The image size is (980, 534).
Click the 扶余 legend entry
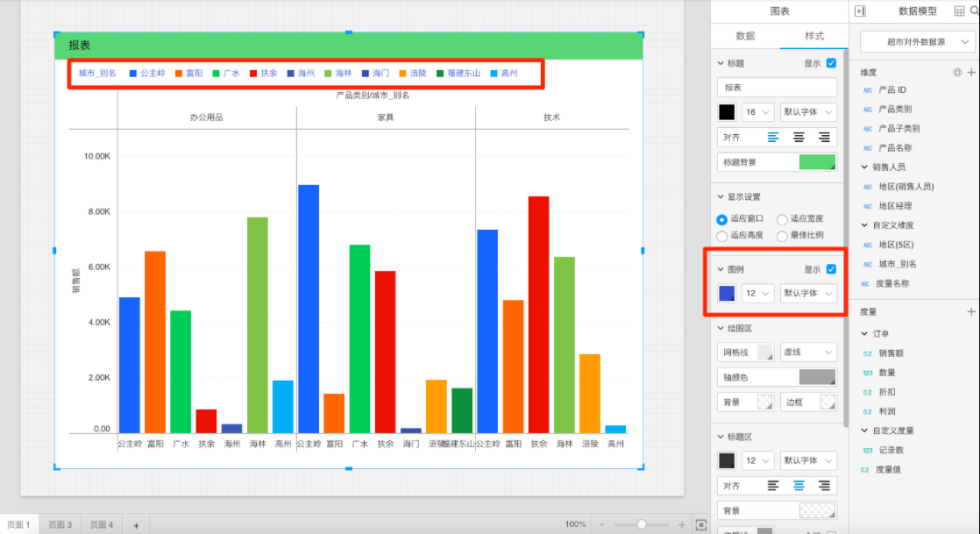tap(264, 73)
